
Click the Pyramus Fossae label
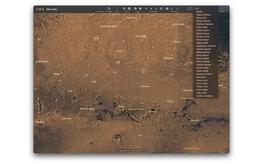[x=191, y=149]
